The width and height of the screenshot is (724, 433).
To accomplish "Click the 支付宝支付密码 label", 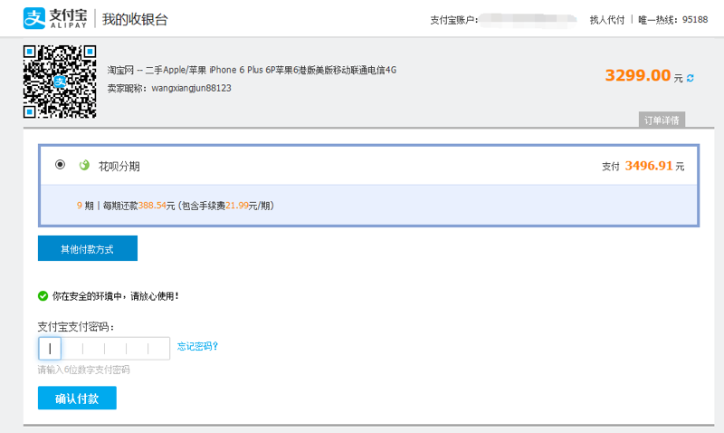I will [76, 327].
